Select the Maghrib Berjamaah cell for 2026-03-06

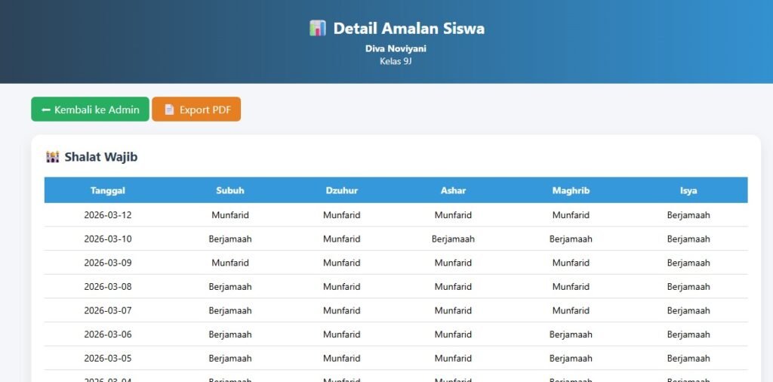pyautogui.click(x=571, y=334)
